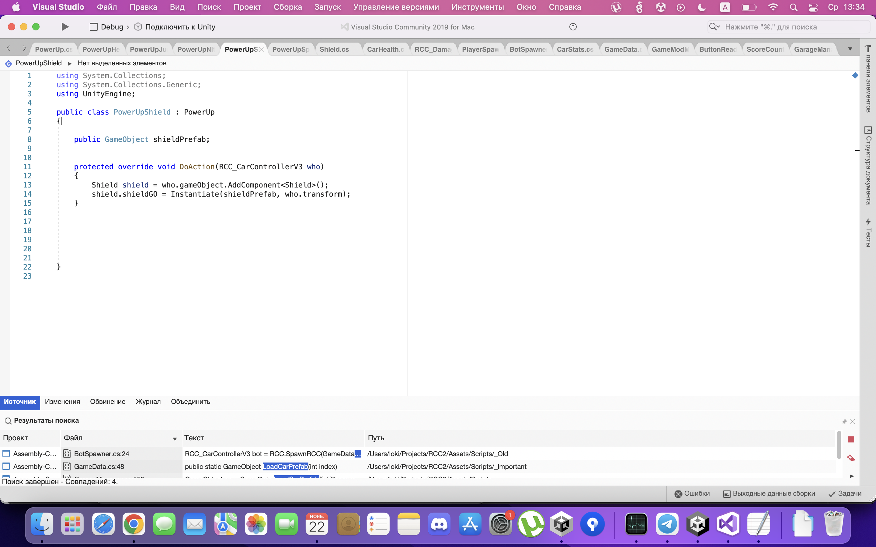
Task: Open Activity Monitor from the Dock
Action: click(636, 524)
